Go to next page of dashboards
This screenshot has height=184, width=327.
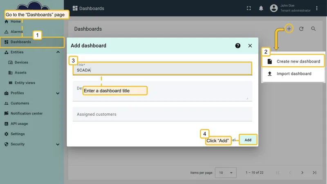tap(302, 173)
